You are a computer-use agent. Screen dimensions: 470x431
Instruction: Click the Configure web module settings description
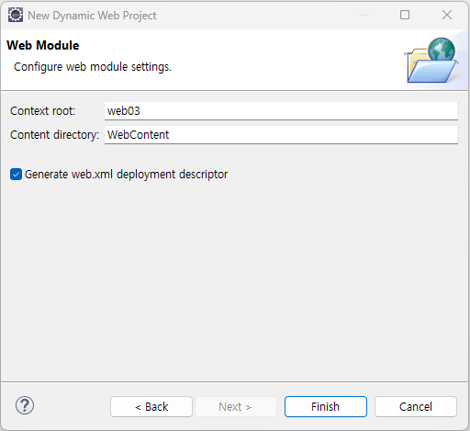click(93, 67)
